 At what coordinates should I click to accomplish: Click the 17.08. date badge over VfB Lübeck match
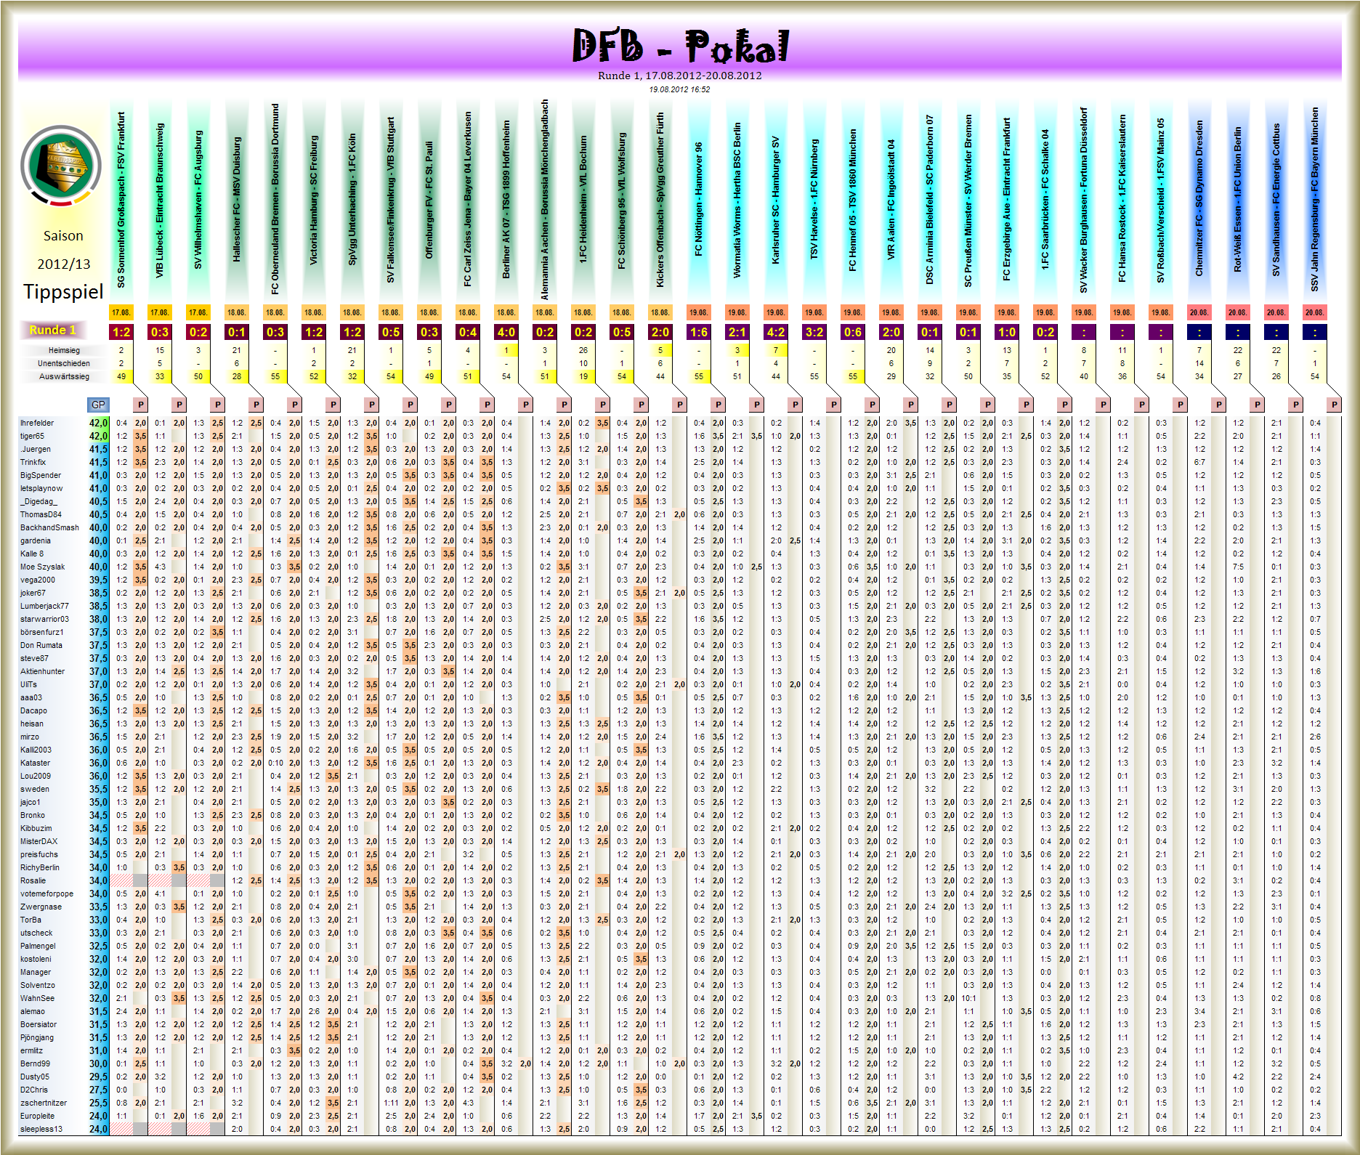pyautogui.click(x=160, y=312)
